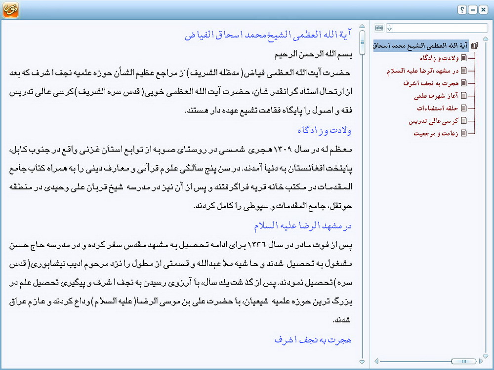The image size is (494, 370).
Task: Click into the tree search input field
Action: (x=440, y=28)
